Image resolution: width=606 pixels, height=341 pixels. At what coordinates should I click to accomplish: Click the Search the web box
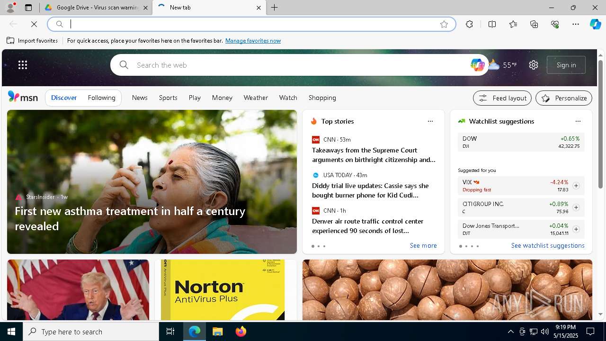tap(301, 65)
